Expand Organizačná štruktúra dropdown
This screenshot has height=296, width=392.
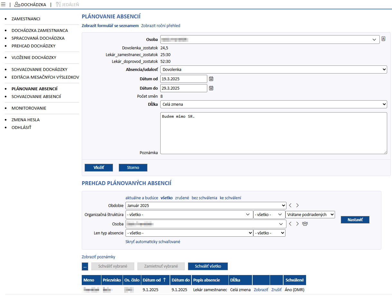coord(189,214)
